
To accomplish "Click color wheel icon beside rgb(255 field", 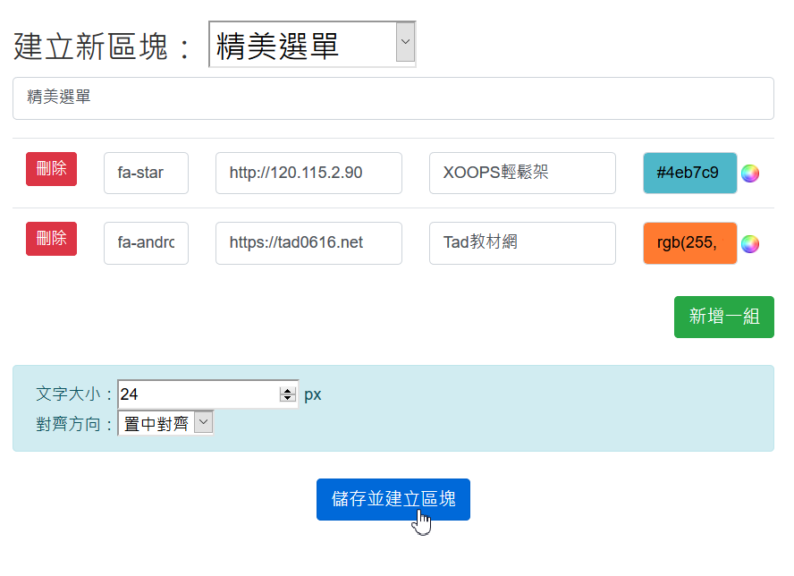I will [750, 243].
